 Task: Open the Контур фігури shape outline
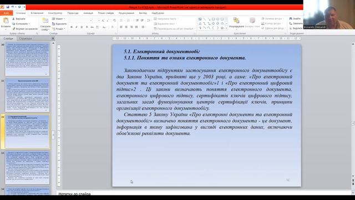point(272,23)
